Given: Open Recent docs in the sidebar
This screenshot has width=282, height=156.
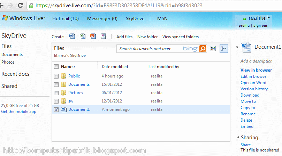Looking at the screenshot, I should pos(15,74).
